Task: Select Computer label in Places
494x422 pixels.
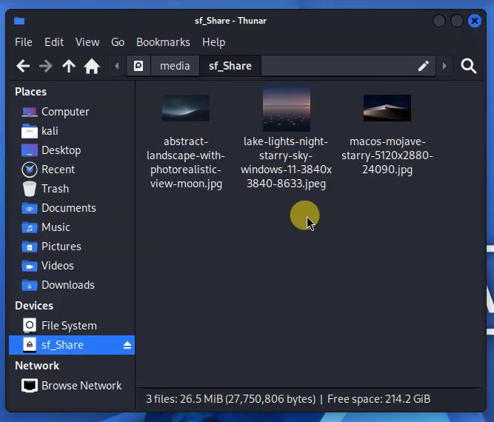Action: coord(65,112)
